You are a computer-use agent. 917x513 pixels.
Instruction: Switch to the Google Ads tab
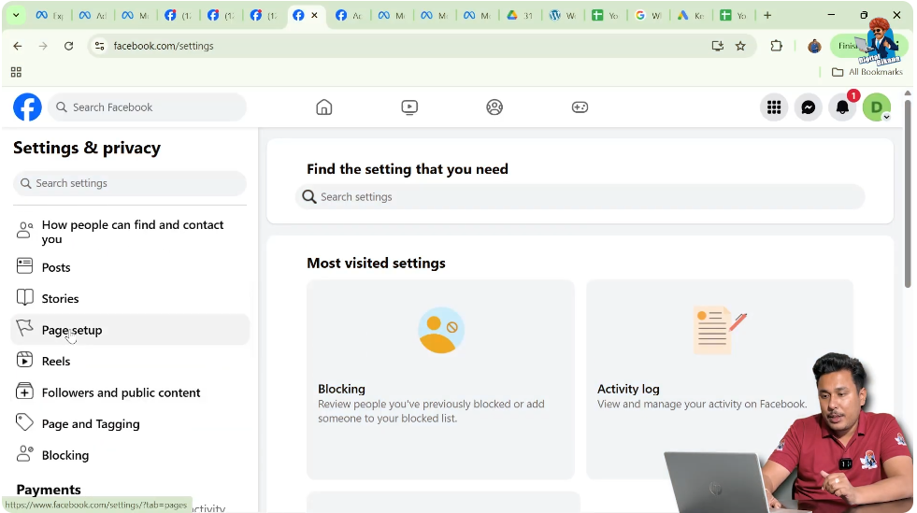(x=691, y=15)
